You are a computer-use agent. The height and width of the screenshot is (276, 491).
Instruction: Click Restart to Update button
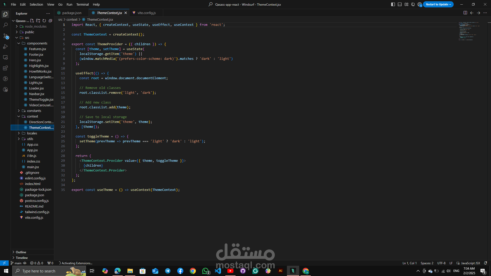(438, 4)
